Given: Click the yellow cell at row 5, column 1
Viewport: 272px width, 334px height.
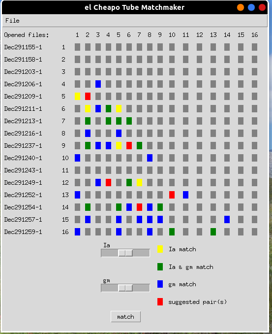Looking at the screenshot, I should 77,96.
